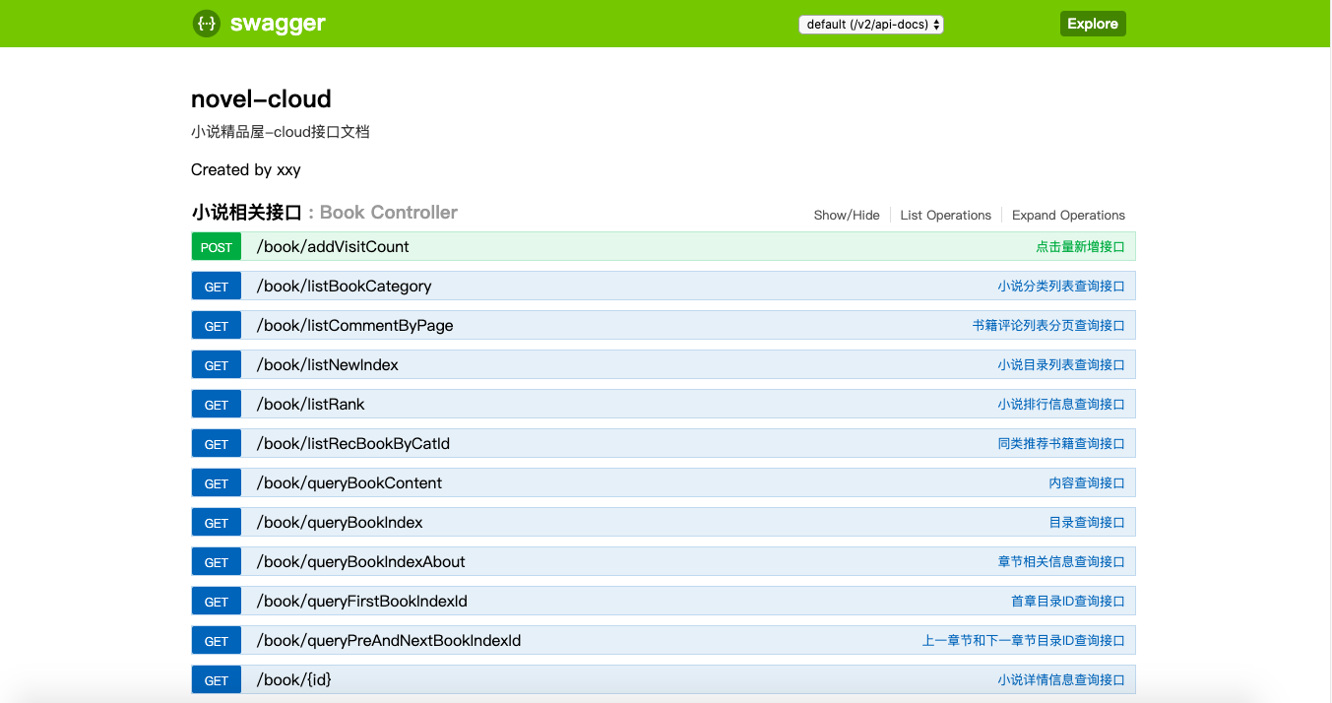
Task: Select List Operations for Book Controller
Action: coord(945,215)
